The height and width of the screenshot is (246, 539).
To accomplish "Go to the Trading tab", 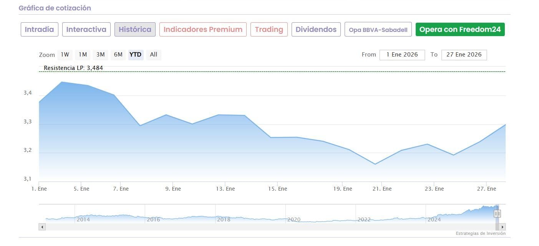I will [269, 30].
